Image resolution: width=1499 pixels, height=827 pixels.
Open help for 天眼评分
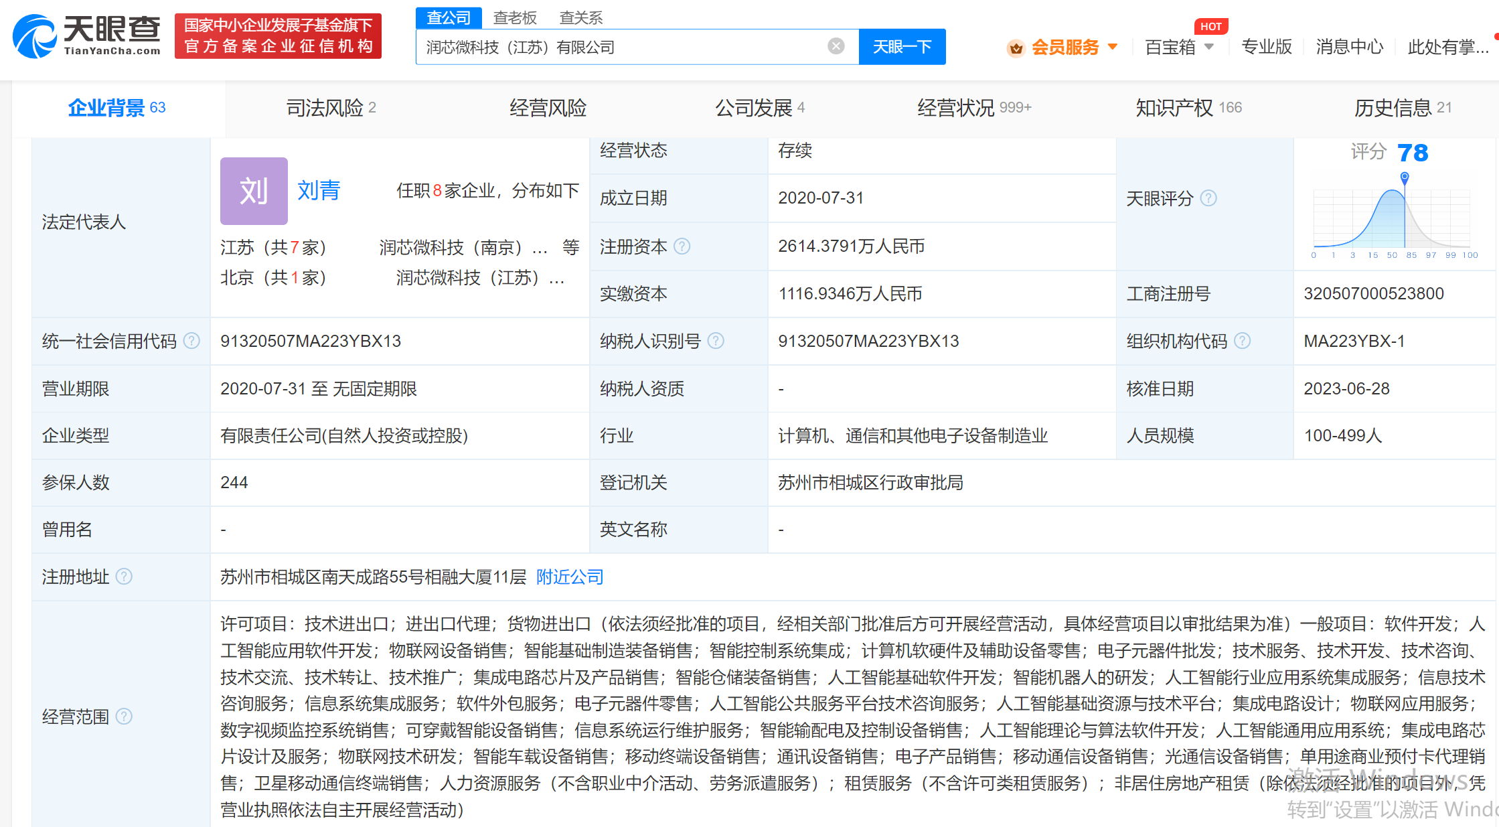pos(1208,198)
